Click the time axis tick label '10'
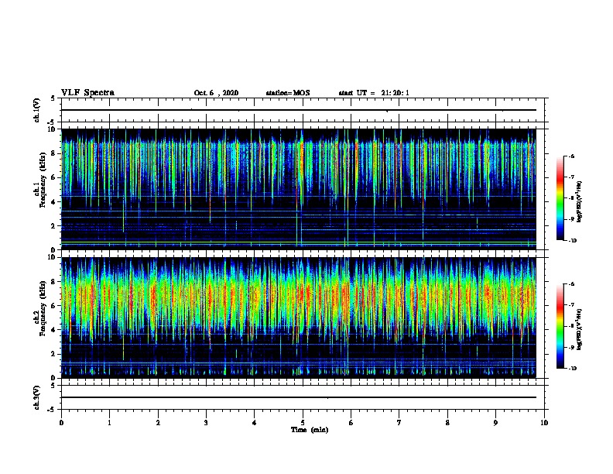The width and height of the screenshot is (613, 474). (x=544, y=422)
